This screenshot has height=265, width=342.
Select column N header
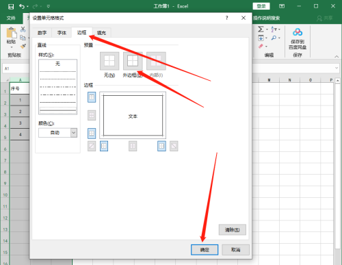[289, 80]
